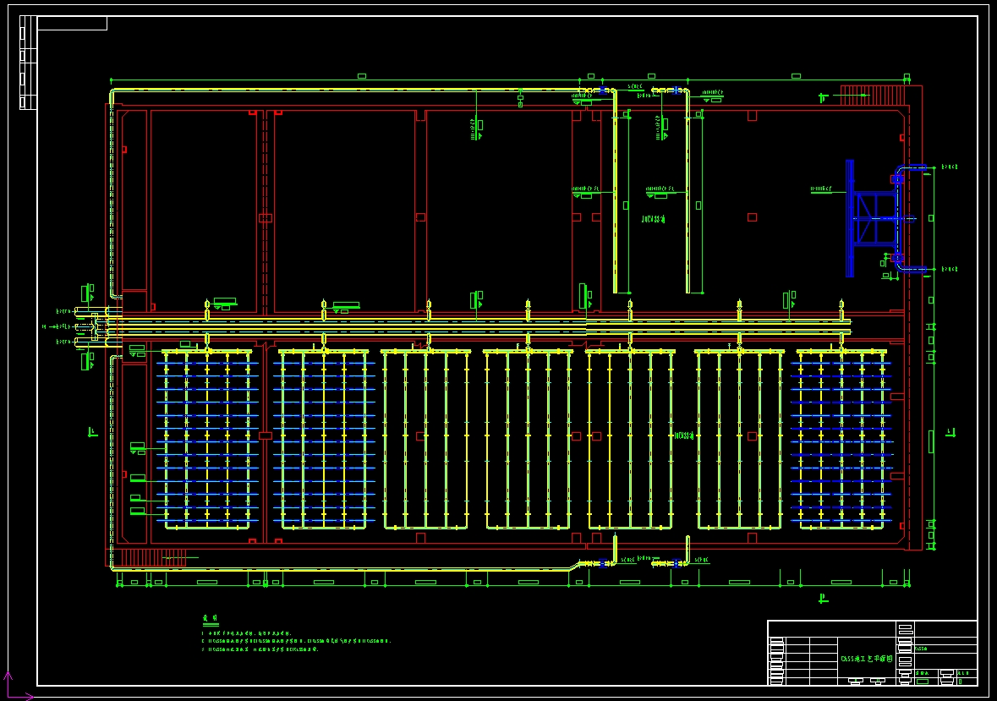Click the first line of the notes text
The width and height of the screenshot is (997, 701).
(x=246, y=633)
